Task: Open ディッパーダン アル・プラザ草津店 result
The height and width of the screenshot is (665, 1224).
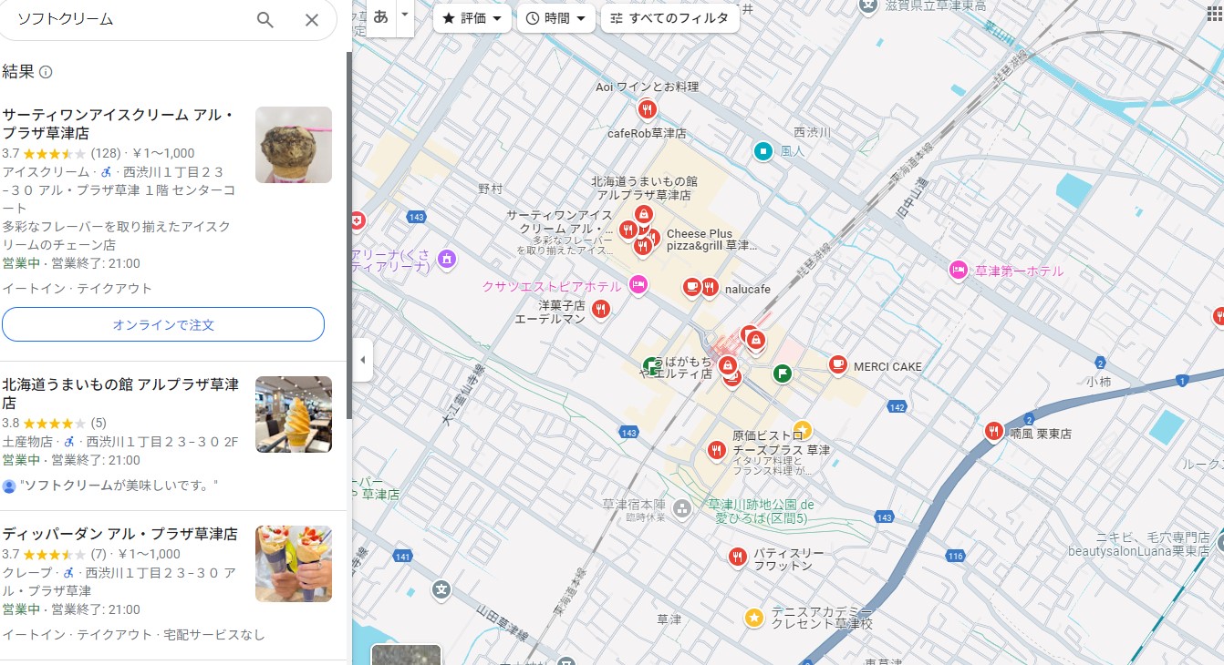Action: [119, 534]
